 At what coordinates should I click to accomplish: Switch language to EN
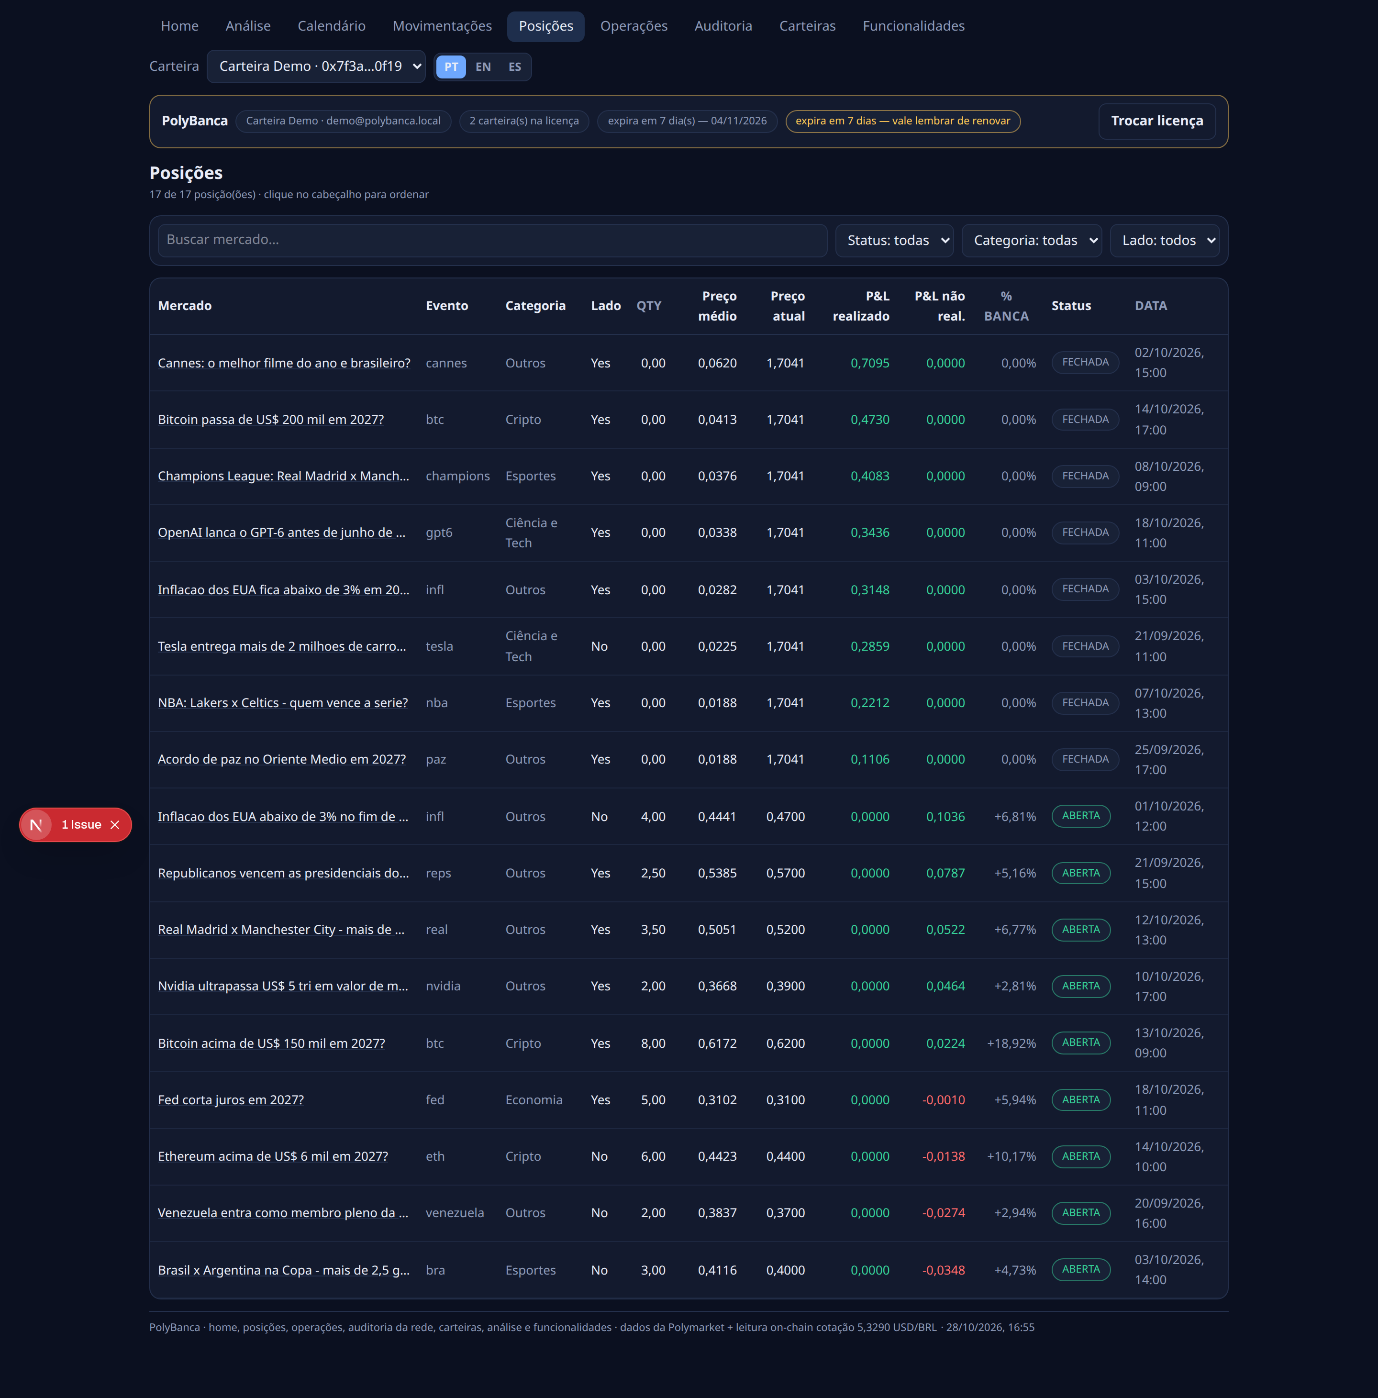pyautogui.click(x=483, y=67)
